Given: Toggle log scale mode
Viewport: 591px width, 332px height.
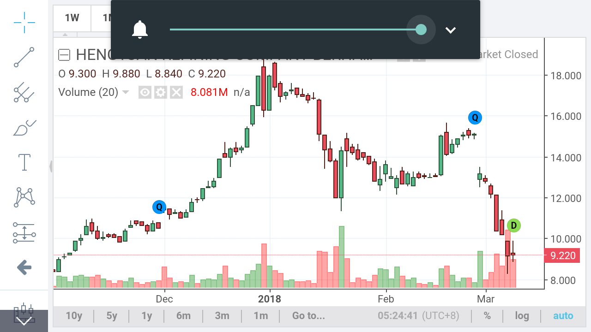Looking at the screenshot, I should [x=522, y=316].
